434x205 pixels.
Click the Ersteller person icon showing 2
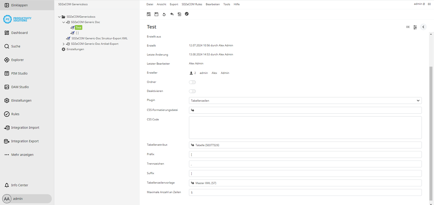tap(191, 73)
